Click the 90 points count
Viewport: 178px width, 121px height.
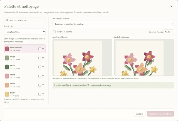click(16, 96)
